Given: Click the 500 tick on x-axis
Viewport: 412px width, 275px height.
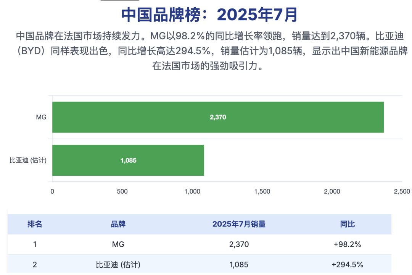Looking at the screenshot, I should click(x=122, y=192).
